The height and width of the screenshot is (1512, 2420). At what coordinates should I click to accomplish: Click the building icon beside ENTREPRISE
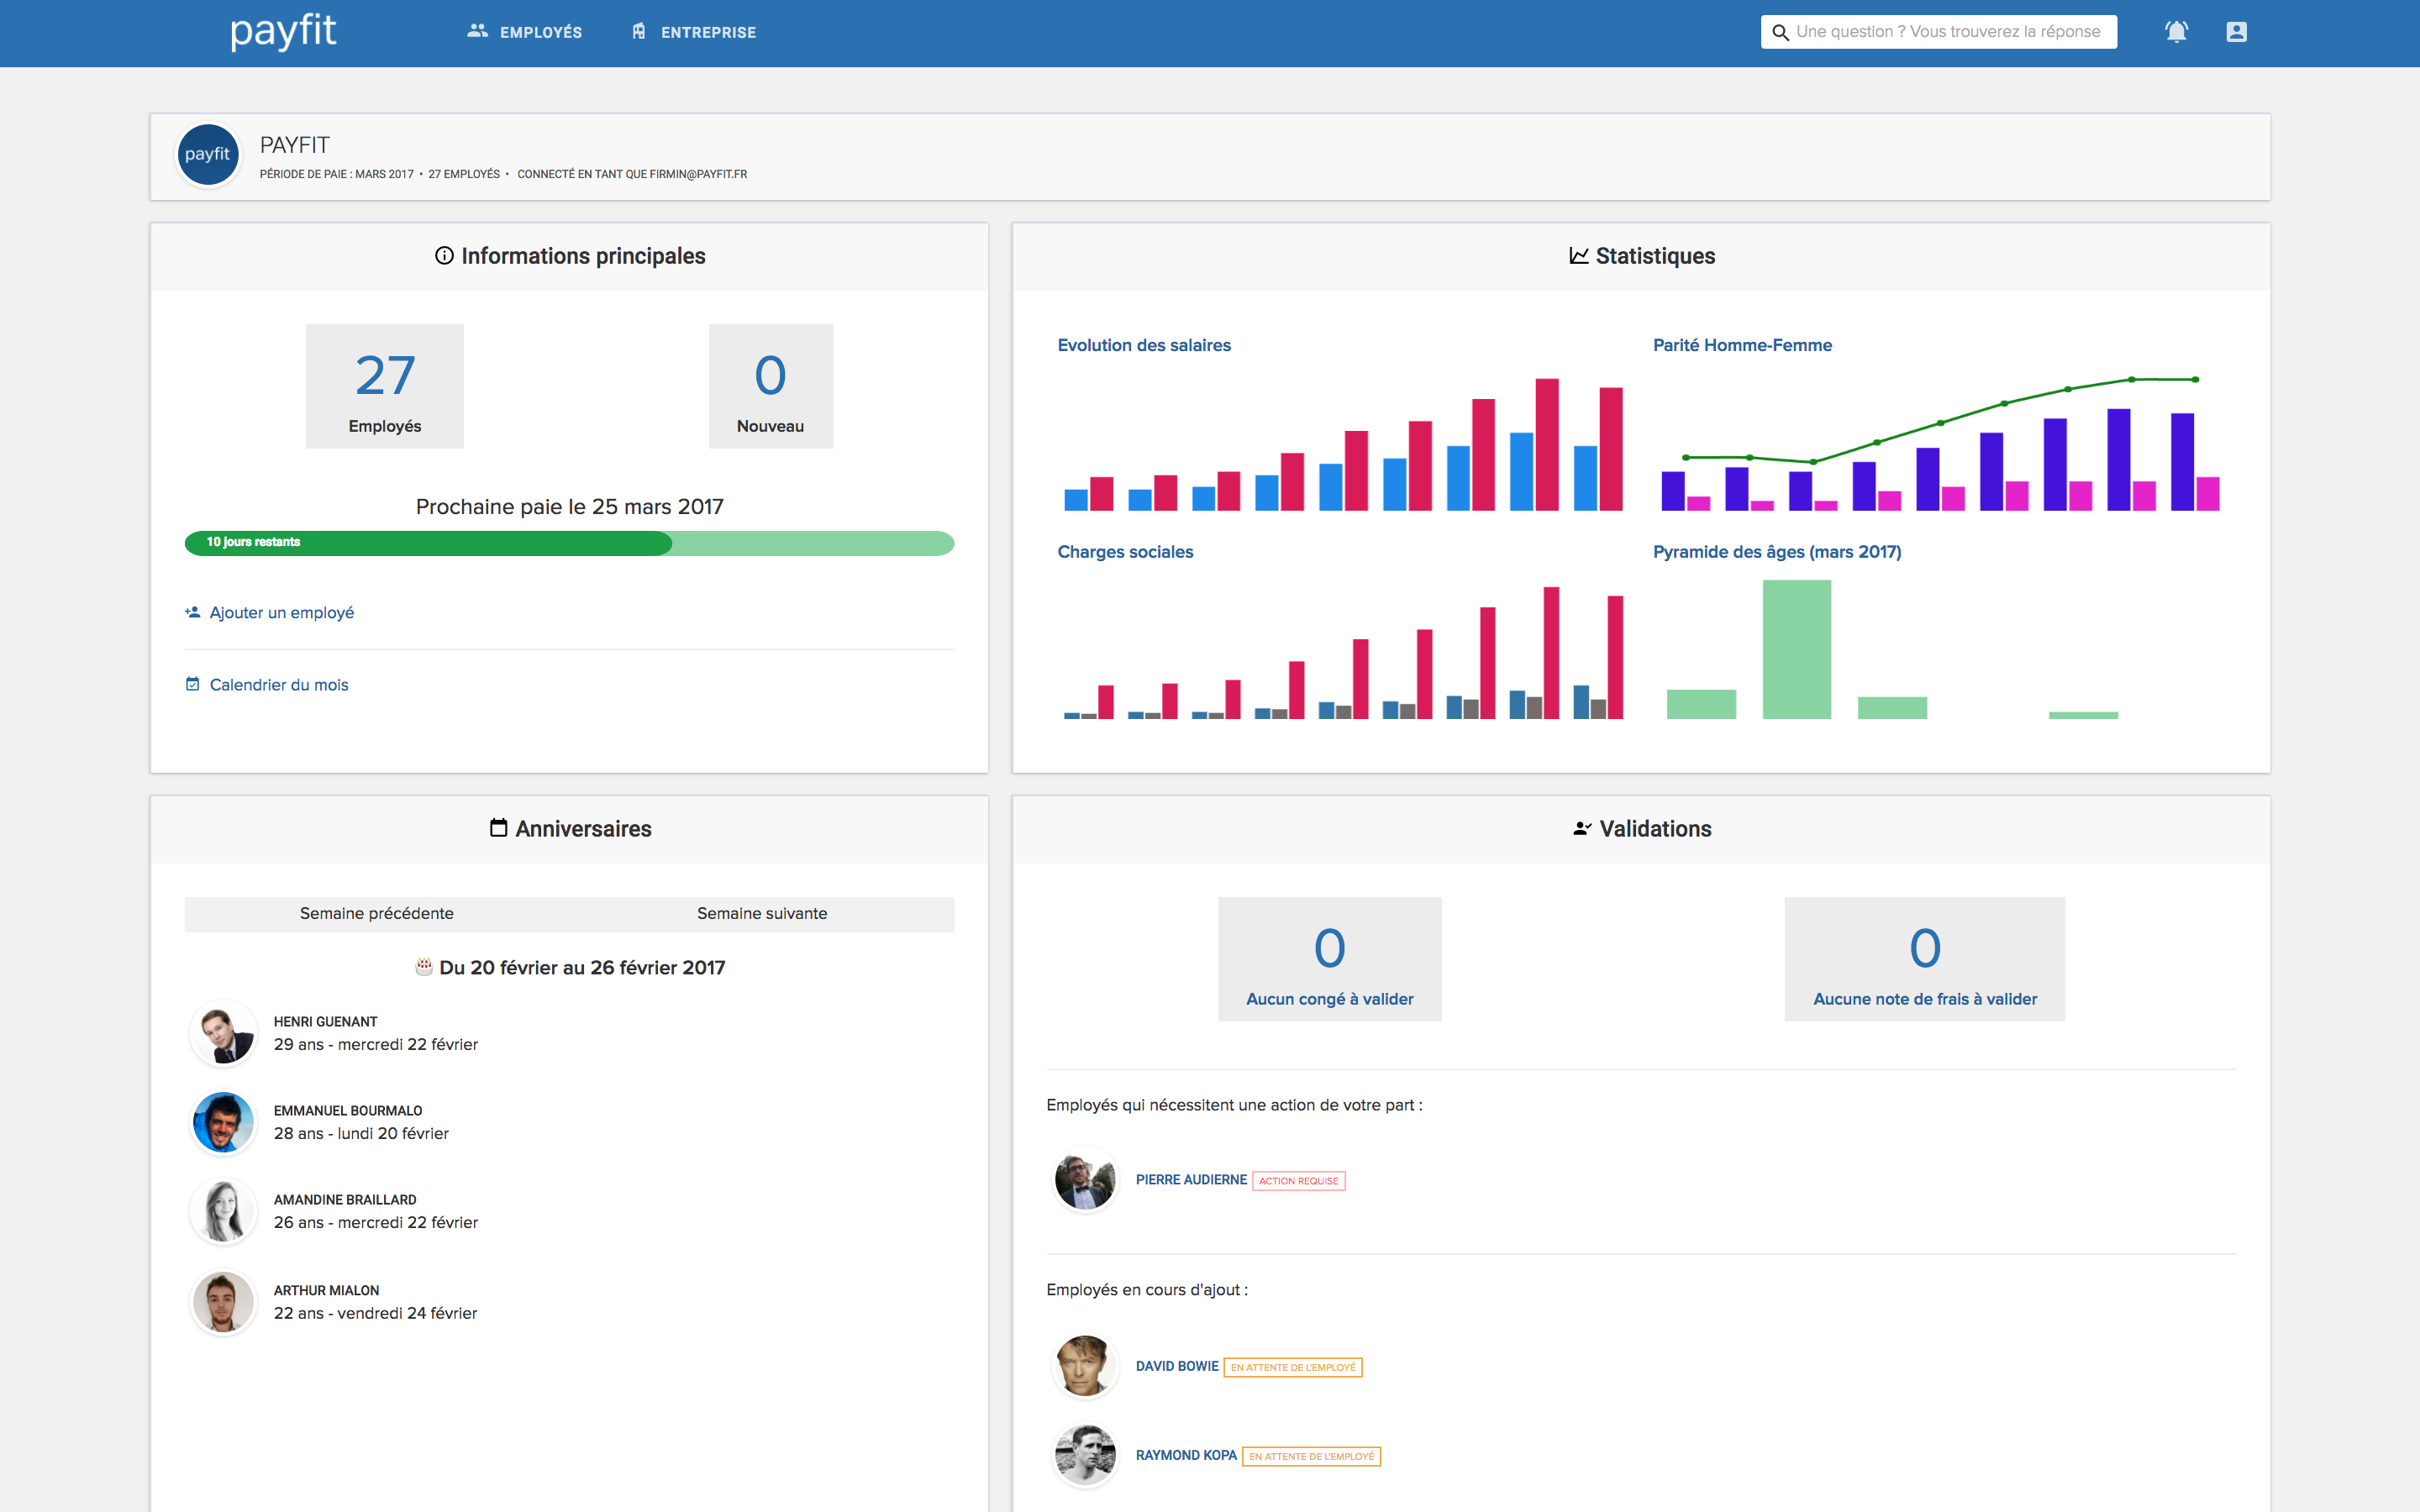pyautogui.click(x=637, y=31)
